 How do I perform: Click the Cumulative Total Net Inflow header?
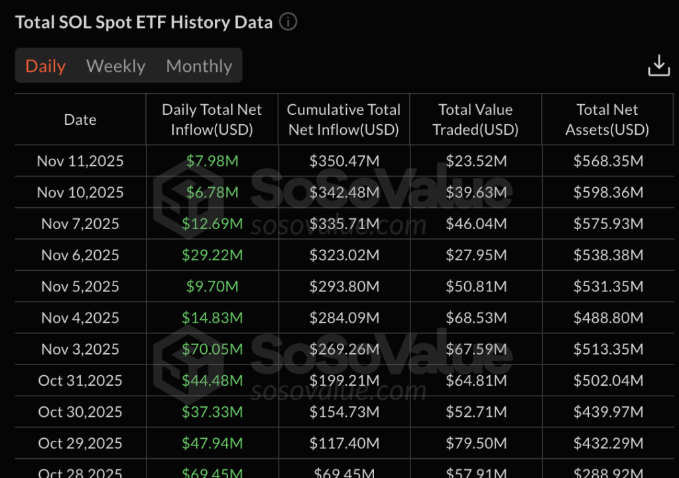pyautogui.click(x=343, y=119)
